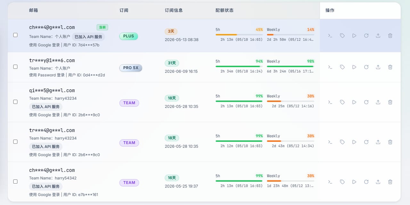
Task: Refresh the qi***5@g***l.com row
Action: click(366, 102)
